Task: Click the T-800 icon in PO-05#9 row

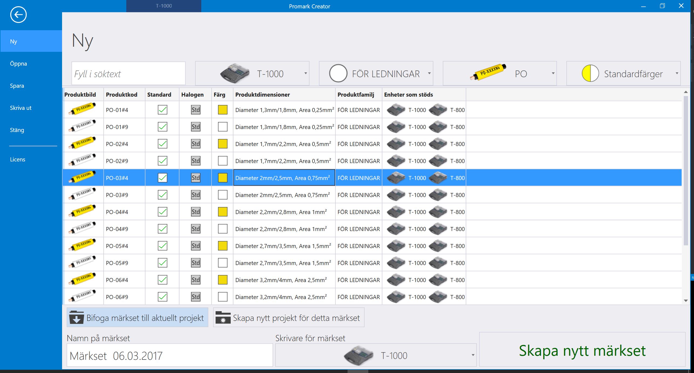Action: coord(438,263)
